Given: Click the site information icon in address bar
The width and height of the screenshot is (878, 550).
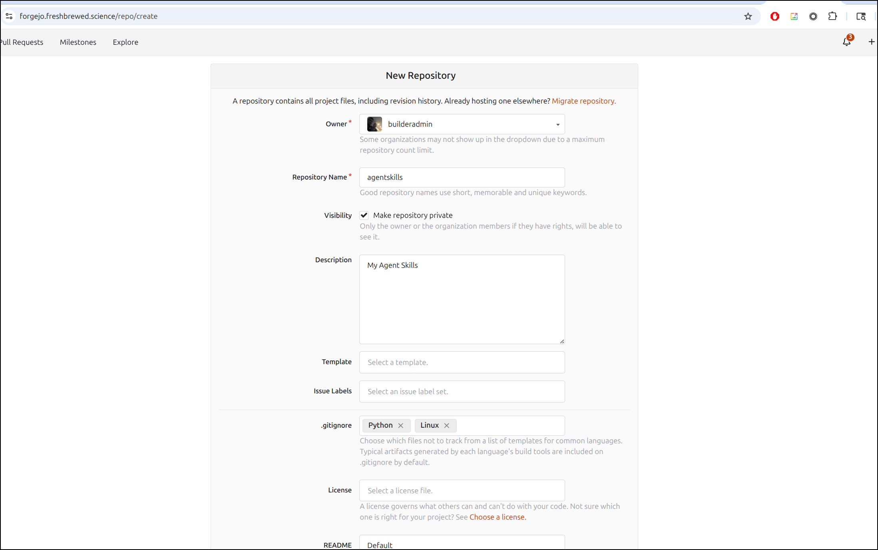Looking at the screenshot, I should (9, 16).
